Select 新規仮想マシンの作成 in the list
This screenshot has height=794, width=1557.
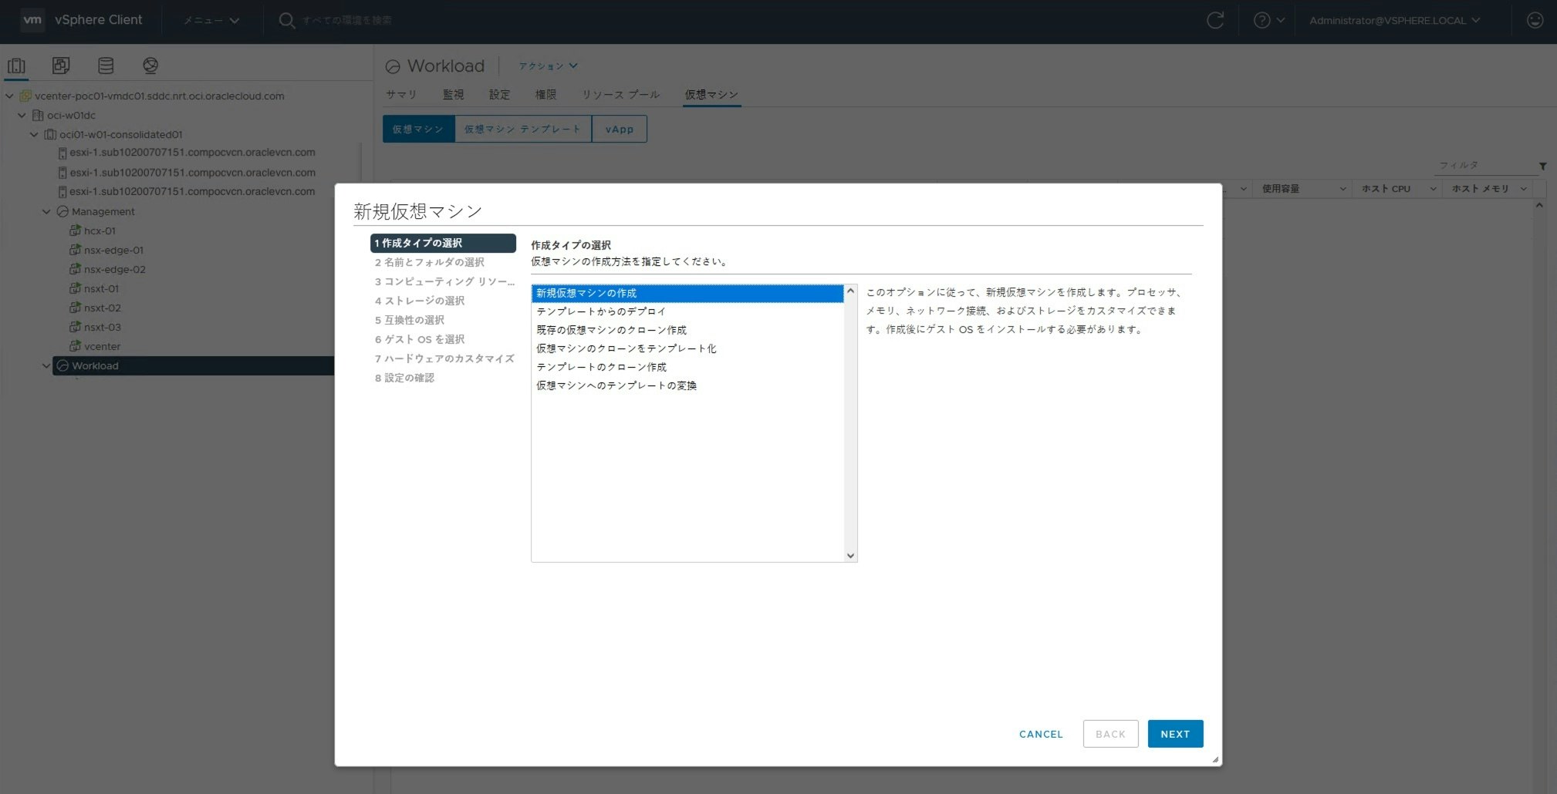point(687,293)
